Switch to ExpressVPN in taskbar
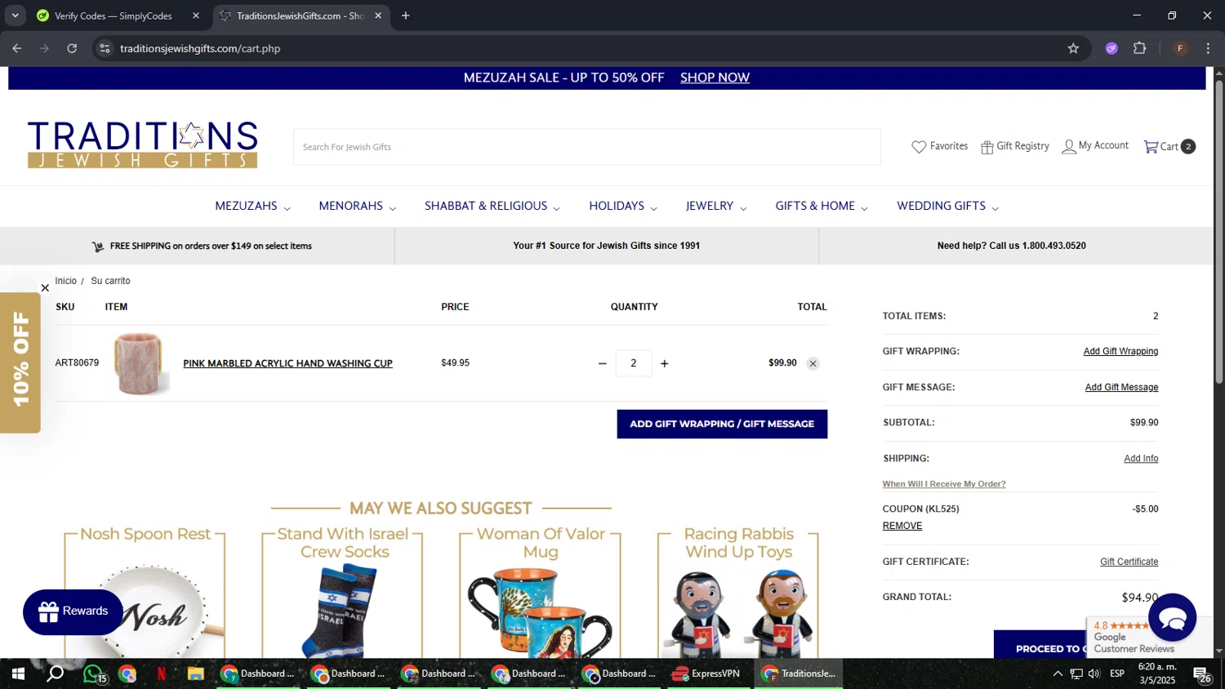Viewport: 1225px width, 689px height. coord(706,674)
